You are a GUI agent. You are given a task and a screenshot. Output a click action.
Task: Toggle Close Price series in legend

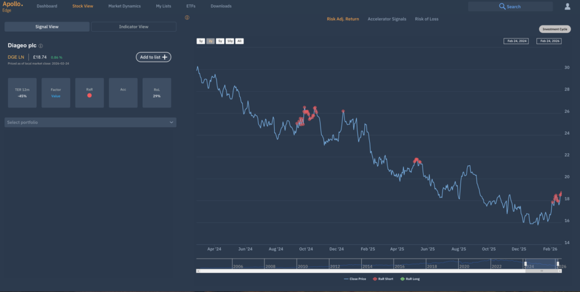(356, 279)
